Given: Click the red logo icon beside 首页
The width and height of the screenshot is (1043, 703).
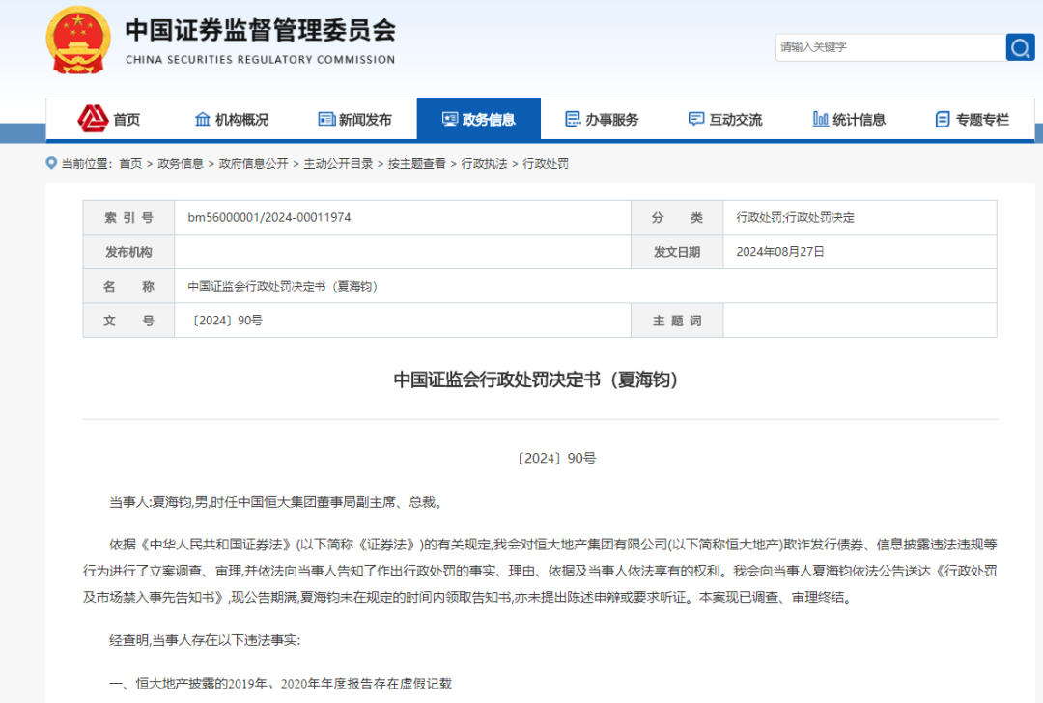Looking at the screenshot, I should 93,119.
